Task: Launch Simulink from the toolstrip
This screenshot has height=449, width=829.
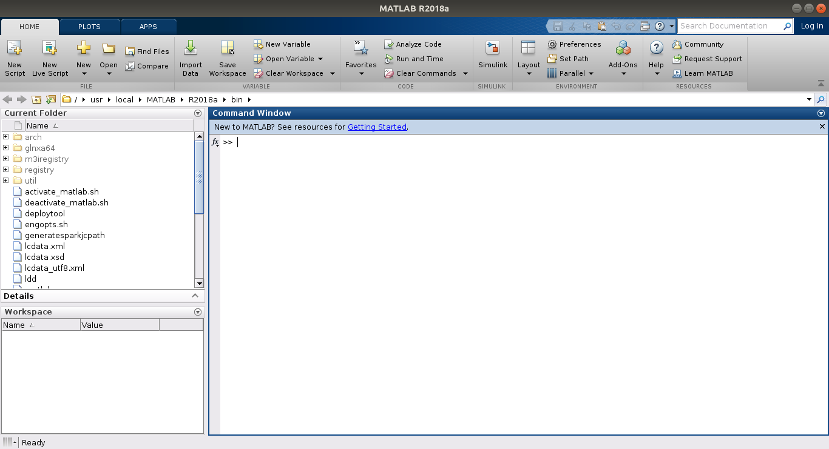Action: [493, 55]
